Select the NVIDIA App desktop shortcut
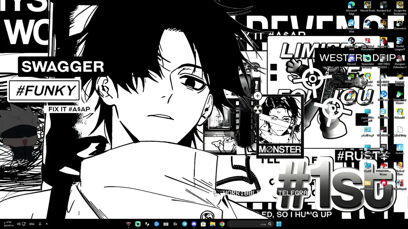 click(352, 78)
